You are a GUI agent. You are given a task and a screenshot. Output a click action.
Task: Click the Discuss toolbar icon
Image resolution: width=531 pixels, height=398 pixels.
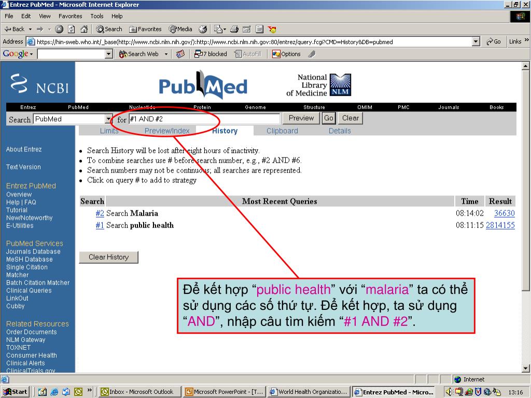[259, 29]
